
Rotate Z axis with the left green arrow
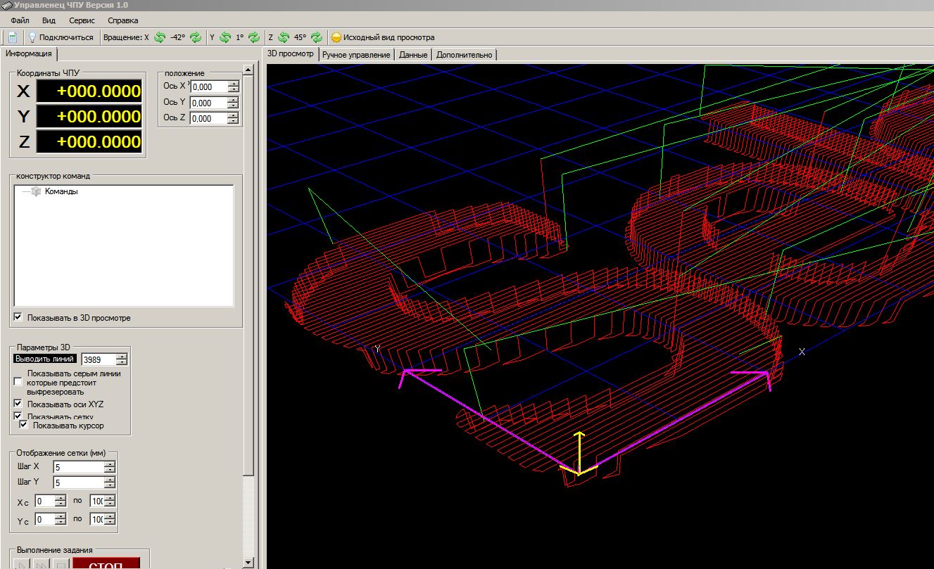[x=283, y=37]
